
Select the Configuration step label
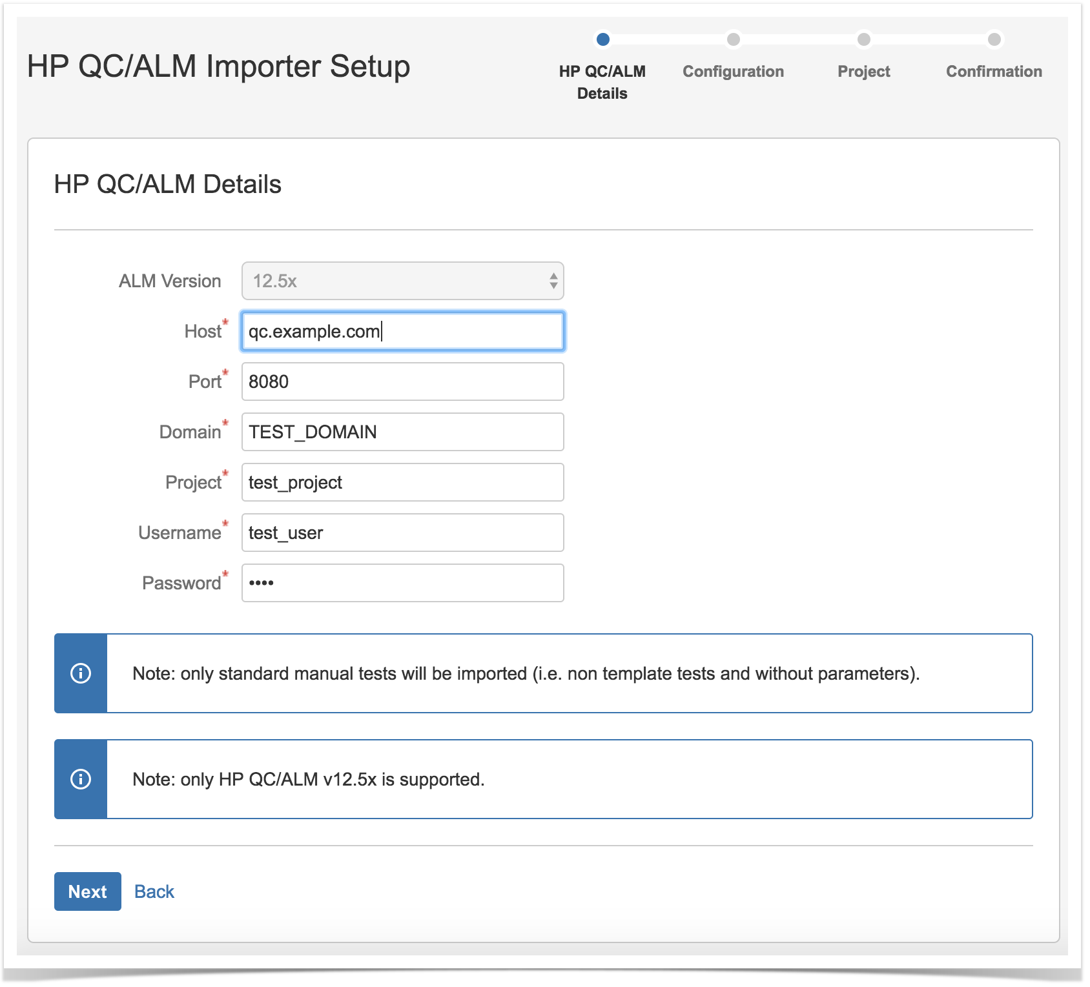click(x=734, y=71)
